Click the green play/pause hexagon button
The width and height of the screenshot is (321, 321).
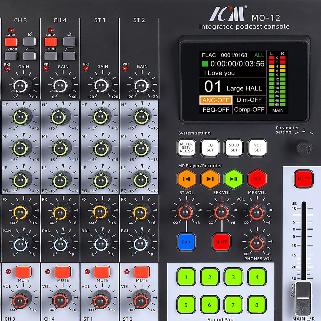234,179
